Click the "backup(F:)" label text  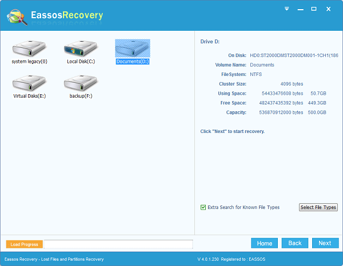pos(81,96)
